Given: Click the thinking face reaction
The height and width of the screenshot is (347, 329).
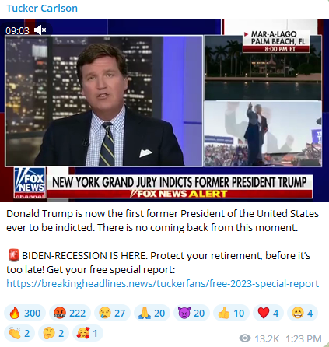Looking at the screenshot, I should (x=54, y=333).
